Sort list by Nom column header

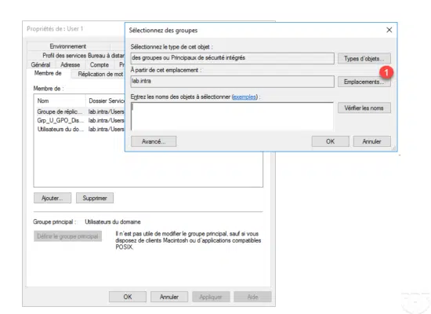coord(60,100)
